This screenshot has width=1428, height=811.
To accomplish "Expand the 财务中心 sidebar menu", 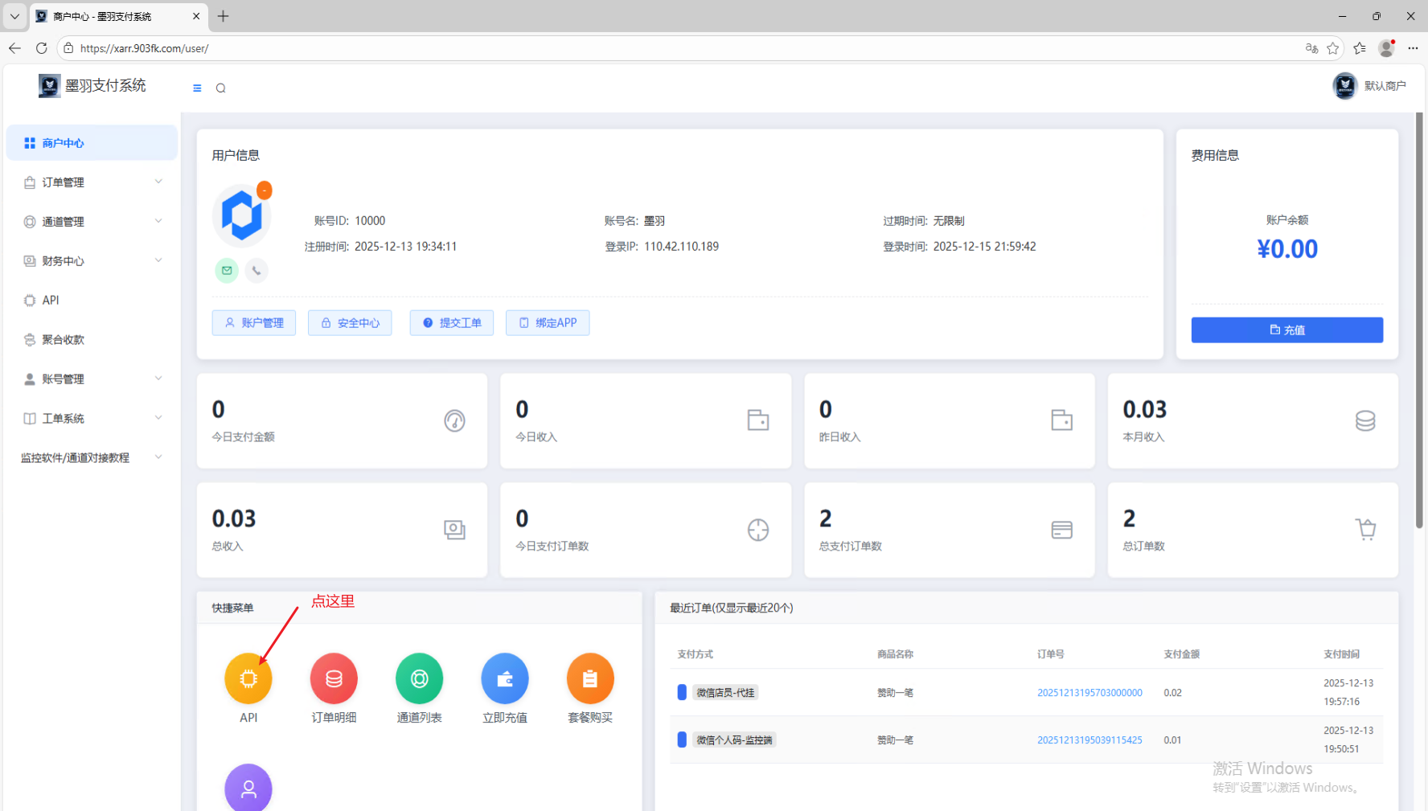I will coord(92,261).
